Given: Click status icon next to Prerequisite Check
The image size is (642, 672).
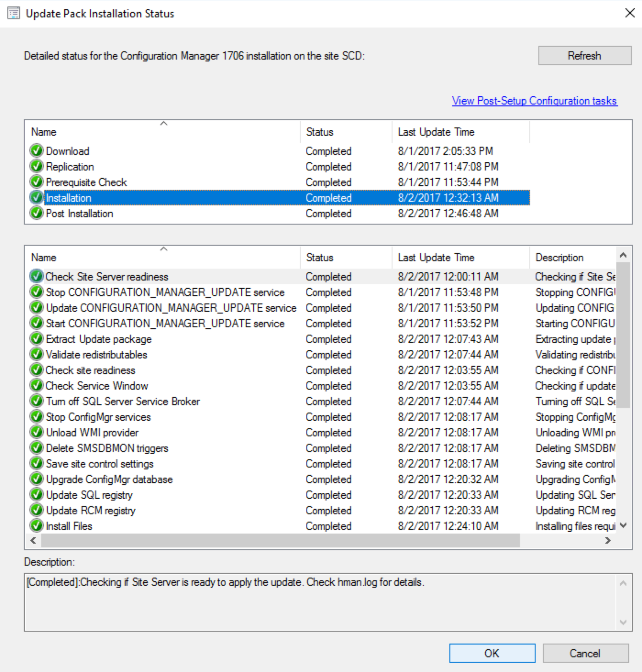Looking at the screenshot, I should click(x=37, y=182).
